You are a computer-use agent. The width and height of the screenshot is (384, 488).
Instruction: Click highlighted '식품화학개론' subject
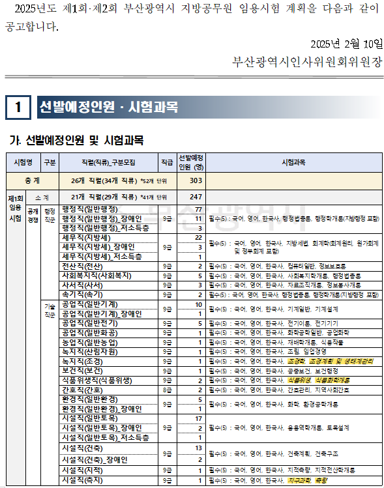click(x=332, y=380)
